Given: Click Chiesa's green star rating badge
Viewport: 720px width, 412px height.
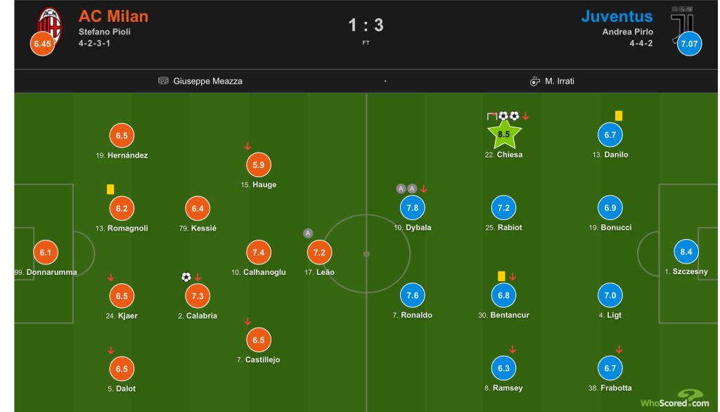Looking at the screenshot, I should [x=503, y=134].
